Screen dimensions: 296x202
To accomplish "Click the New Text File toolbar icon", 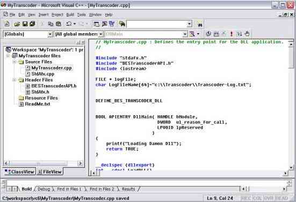I will (x=7, y=24).
